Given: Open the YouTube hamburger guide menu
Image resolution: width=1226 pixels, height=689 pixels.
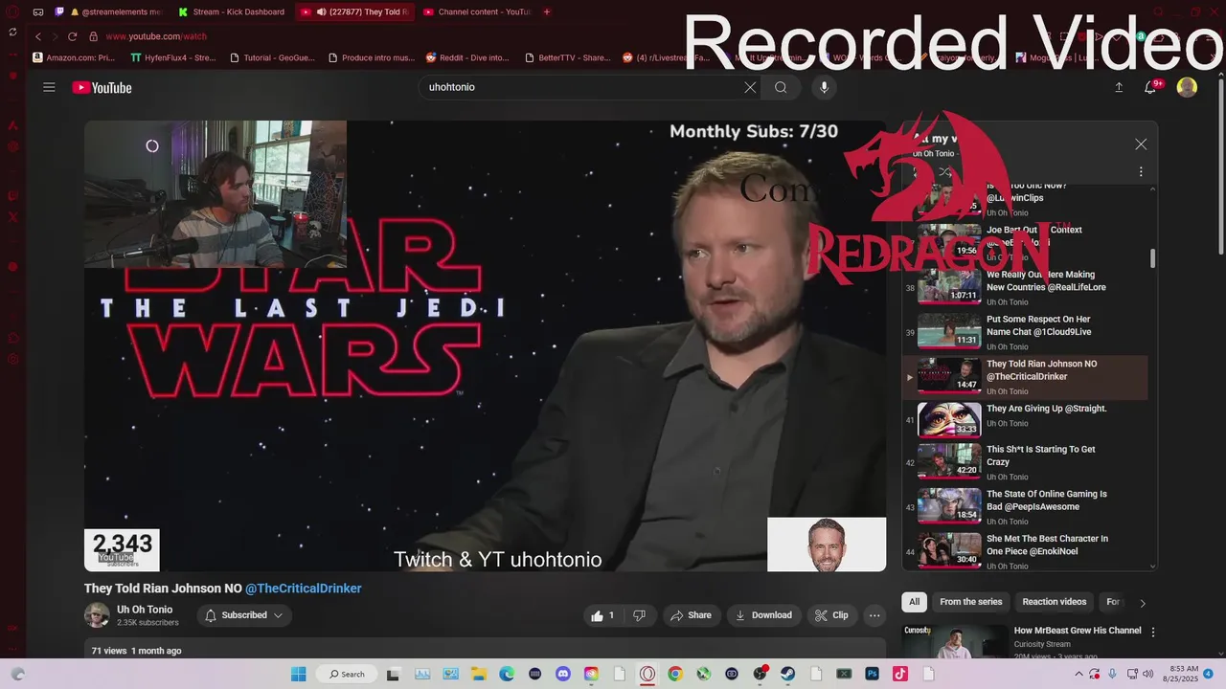Looking at the screenshot, I should (x=49, y=87).
